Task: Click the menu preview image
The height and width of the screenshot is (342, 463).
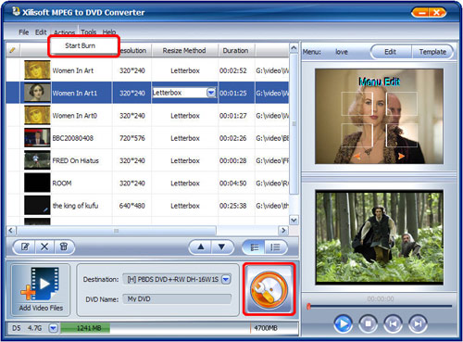Action: click(379, 116)
